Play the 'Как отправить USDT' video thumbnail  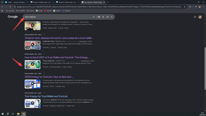(33, 64)
